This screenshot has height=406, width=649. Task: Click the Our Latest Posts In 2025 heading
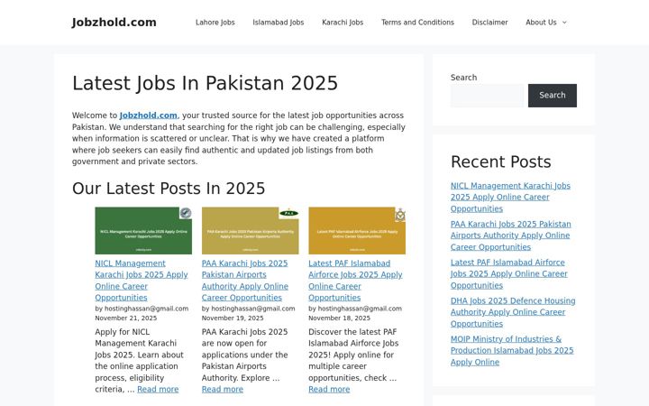[169, 189]
